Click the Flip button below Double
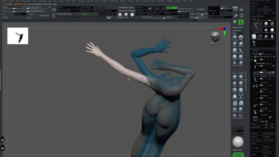 (x=172, y=10)
